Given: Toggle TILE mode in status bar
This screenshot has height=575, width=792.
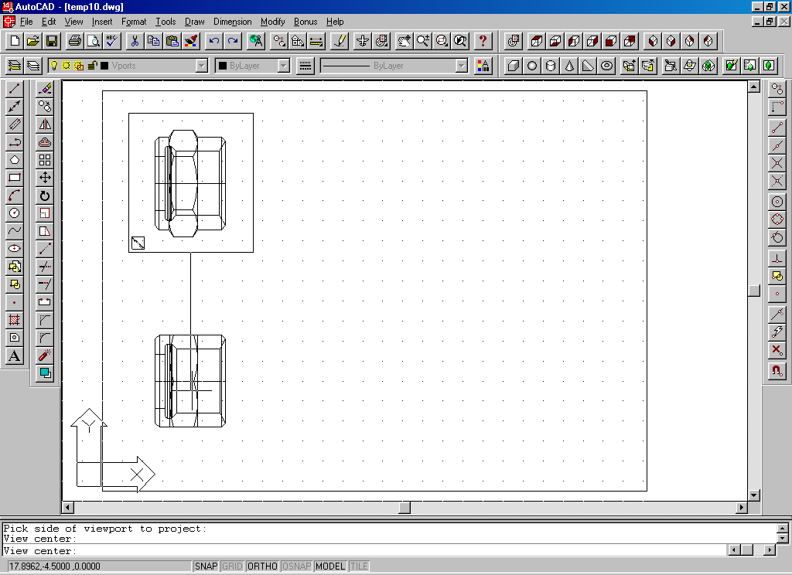Looking at the screenshot, I should tap(359, 566).
